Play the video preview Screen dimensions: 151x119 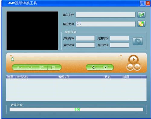(133, 60)
